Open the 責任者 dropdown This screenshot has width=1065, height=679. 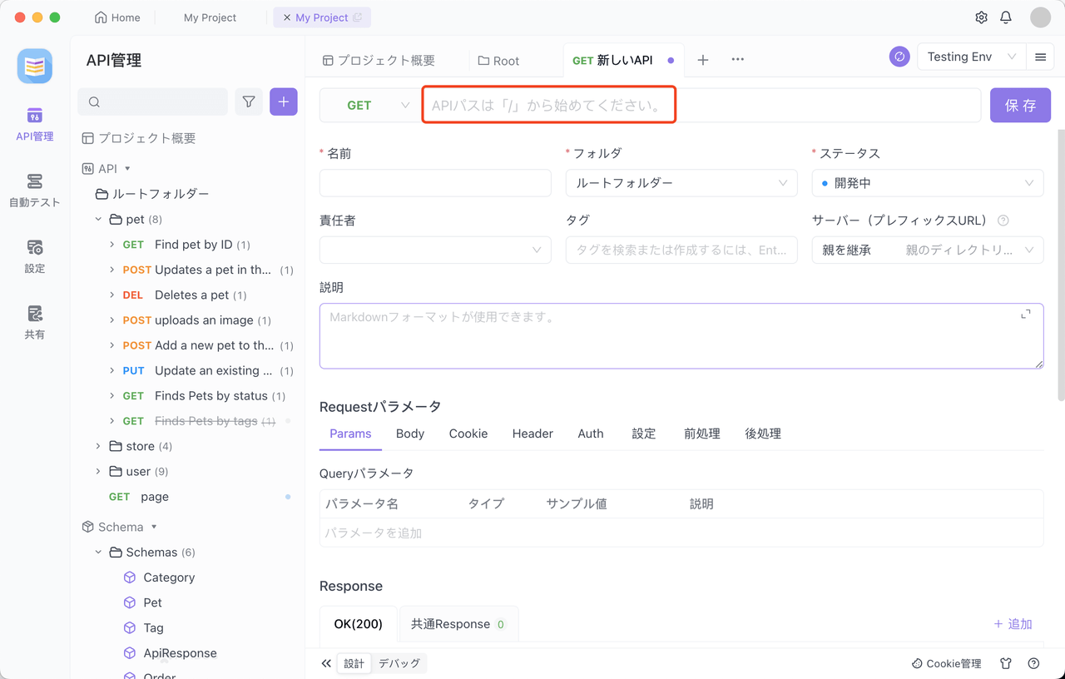(x=435, y=250)
